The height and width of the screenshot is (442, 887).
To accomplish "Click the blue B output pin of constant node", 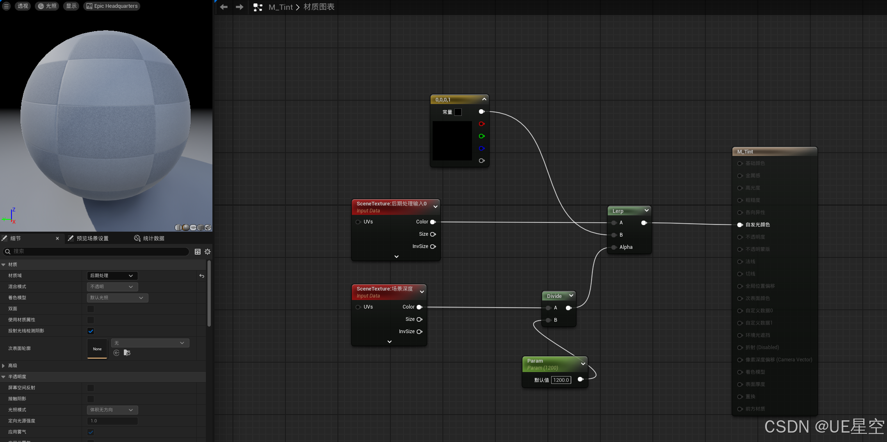I will pyautogui.click(x=482, y=149).
